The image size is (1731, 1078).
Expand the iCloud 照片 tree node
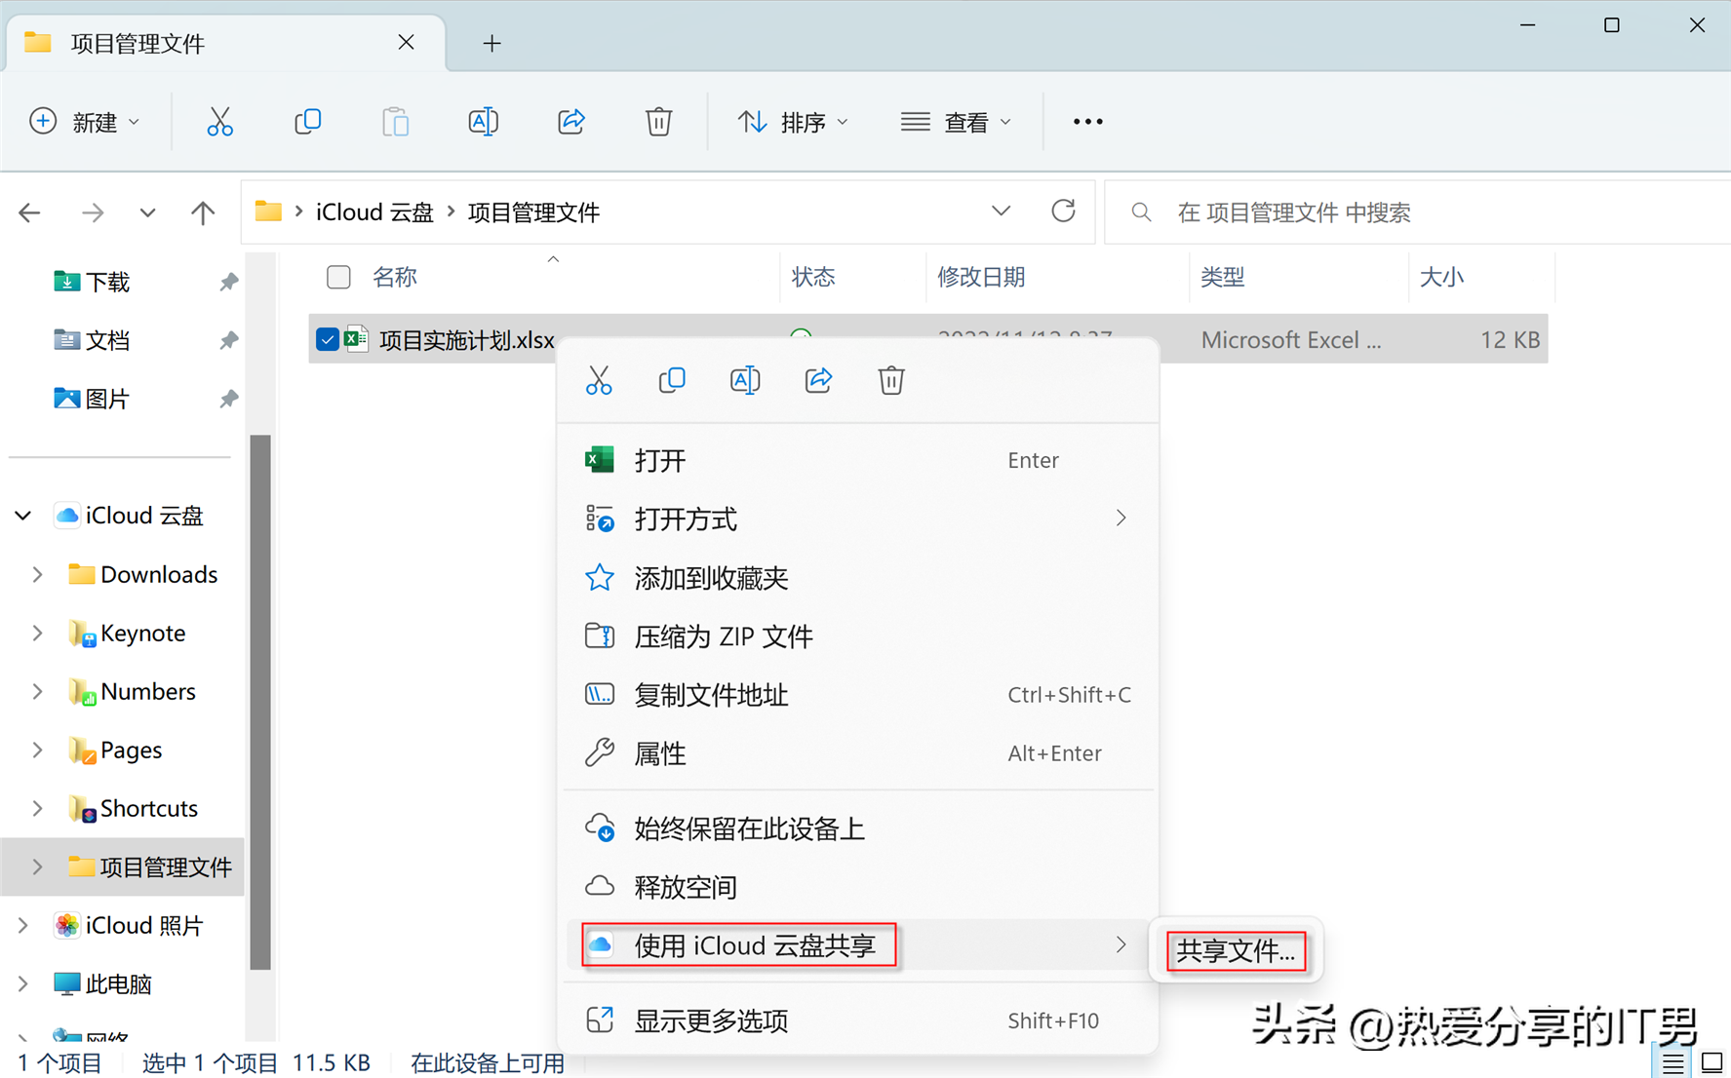coord(23,925)
